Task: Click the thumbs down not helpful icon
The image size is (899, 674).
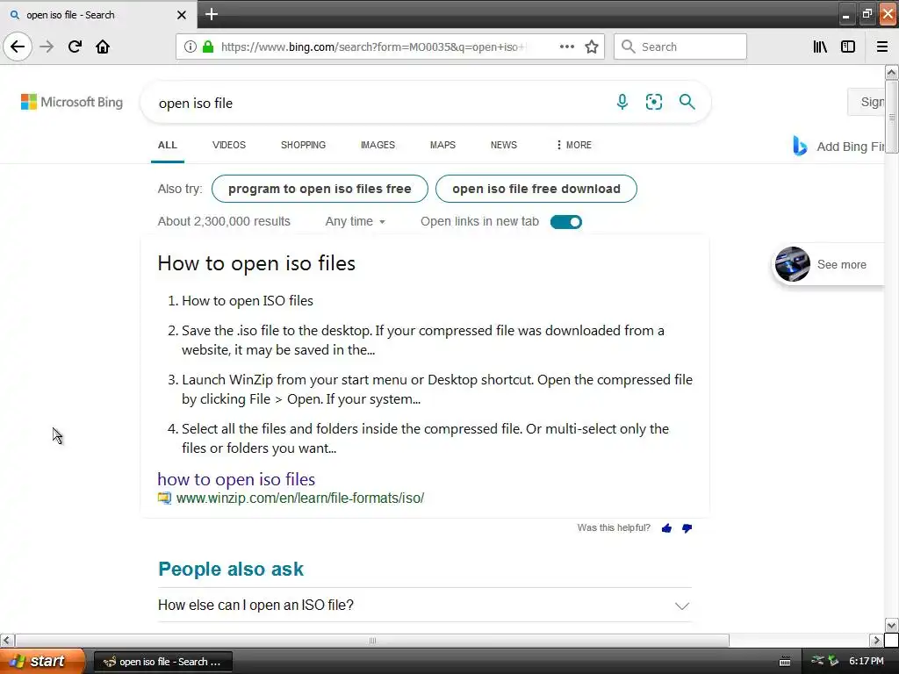Action: pyautogui.click(x=687, y=527)
